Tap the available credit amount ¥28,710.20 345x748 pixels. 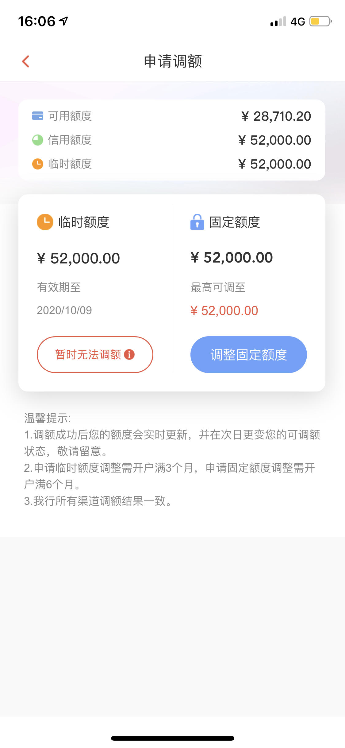tap(276, 116)
